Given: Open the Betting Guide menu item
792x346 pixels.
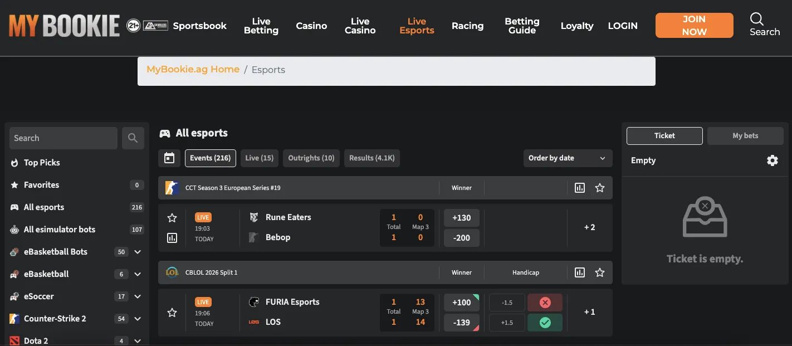Looking at the screenshot, I should pyautogui.click(x=522, y=26).
